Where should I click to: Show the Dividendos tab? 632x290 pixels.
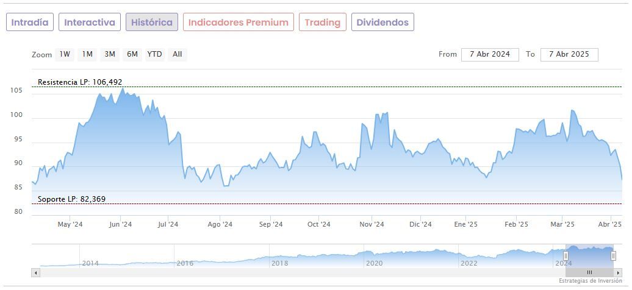[x=382, y=23]
